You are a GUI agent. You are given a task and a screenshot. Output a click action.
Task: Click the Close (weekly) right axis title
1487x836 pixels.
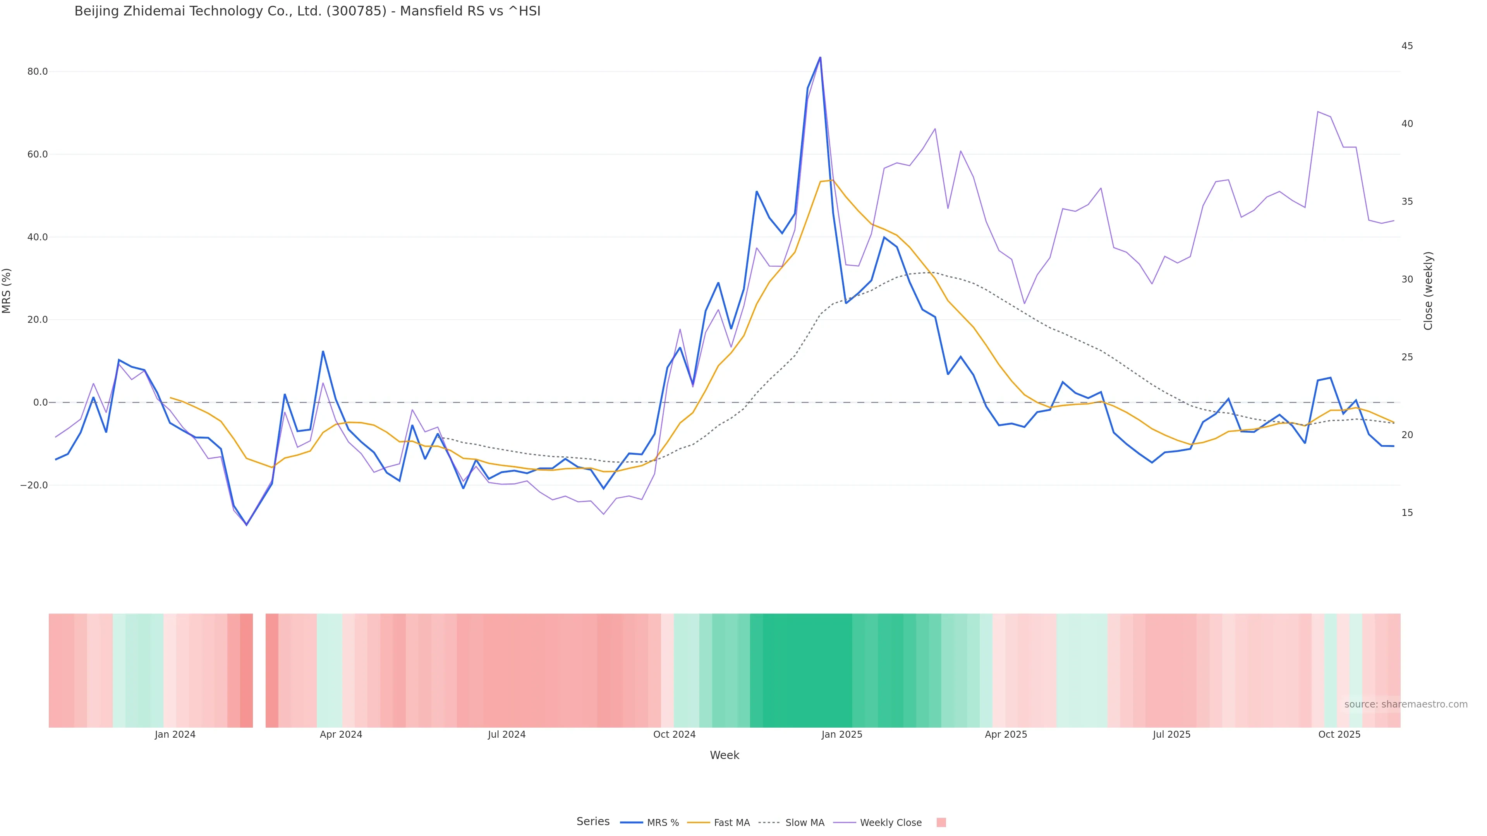tap(1428, 290)
